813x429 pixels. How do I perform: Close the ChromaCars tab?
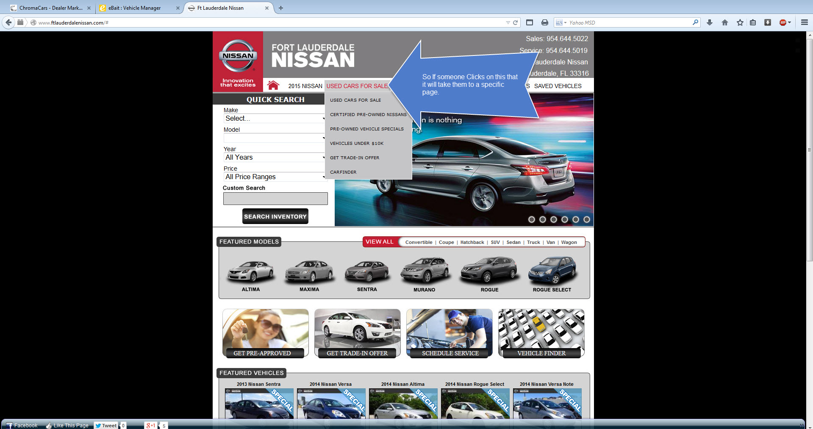(89, 8)
